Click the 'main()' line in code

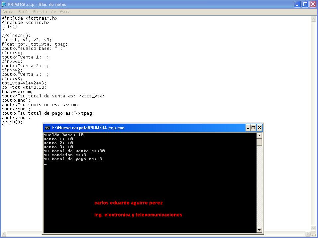9,27
